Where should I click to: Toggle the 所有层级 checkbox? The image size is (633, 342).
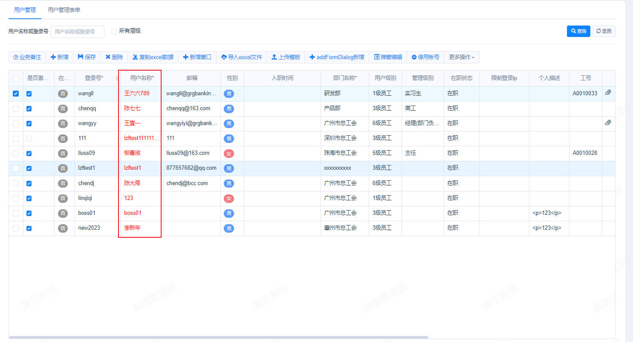point(114,31)
